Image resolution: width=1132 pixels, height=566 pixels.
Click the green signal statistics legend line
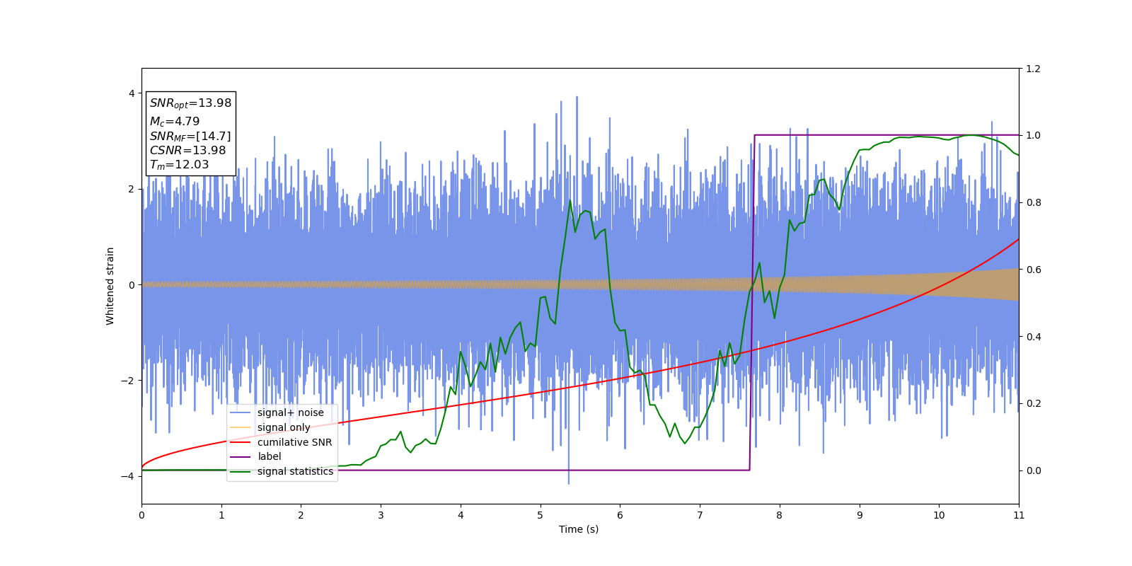click(241, 471)
